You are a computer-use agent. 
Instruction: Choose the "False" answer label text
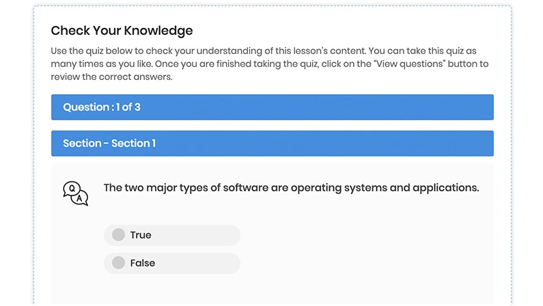pos(143,263)
